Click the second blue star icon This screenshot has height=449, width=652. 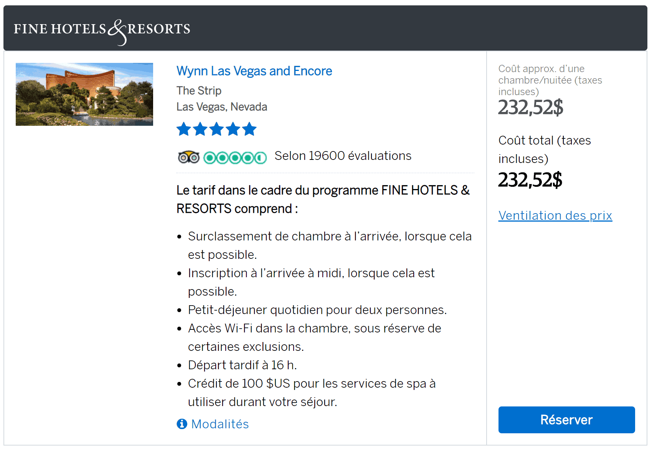200,129
